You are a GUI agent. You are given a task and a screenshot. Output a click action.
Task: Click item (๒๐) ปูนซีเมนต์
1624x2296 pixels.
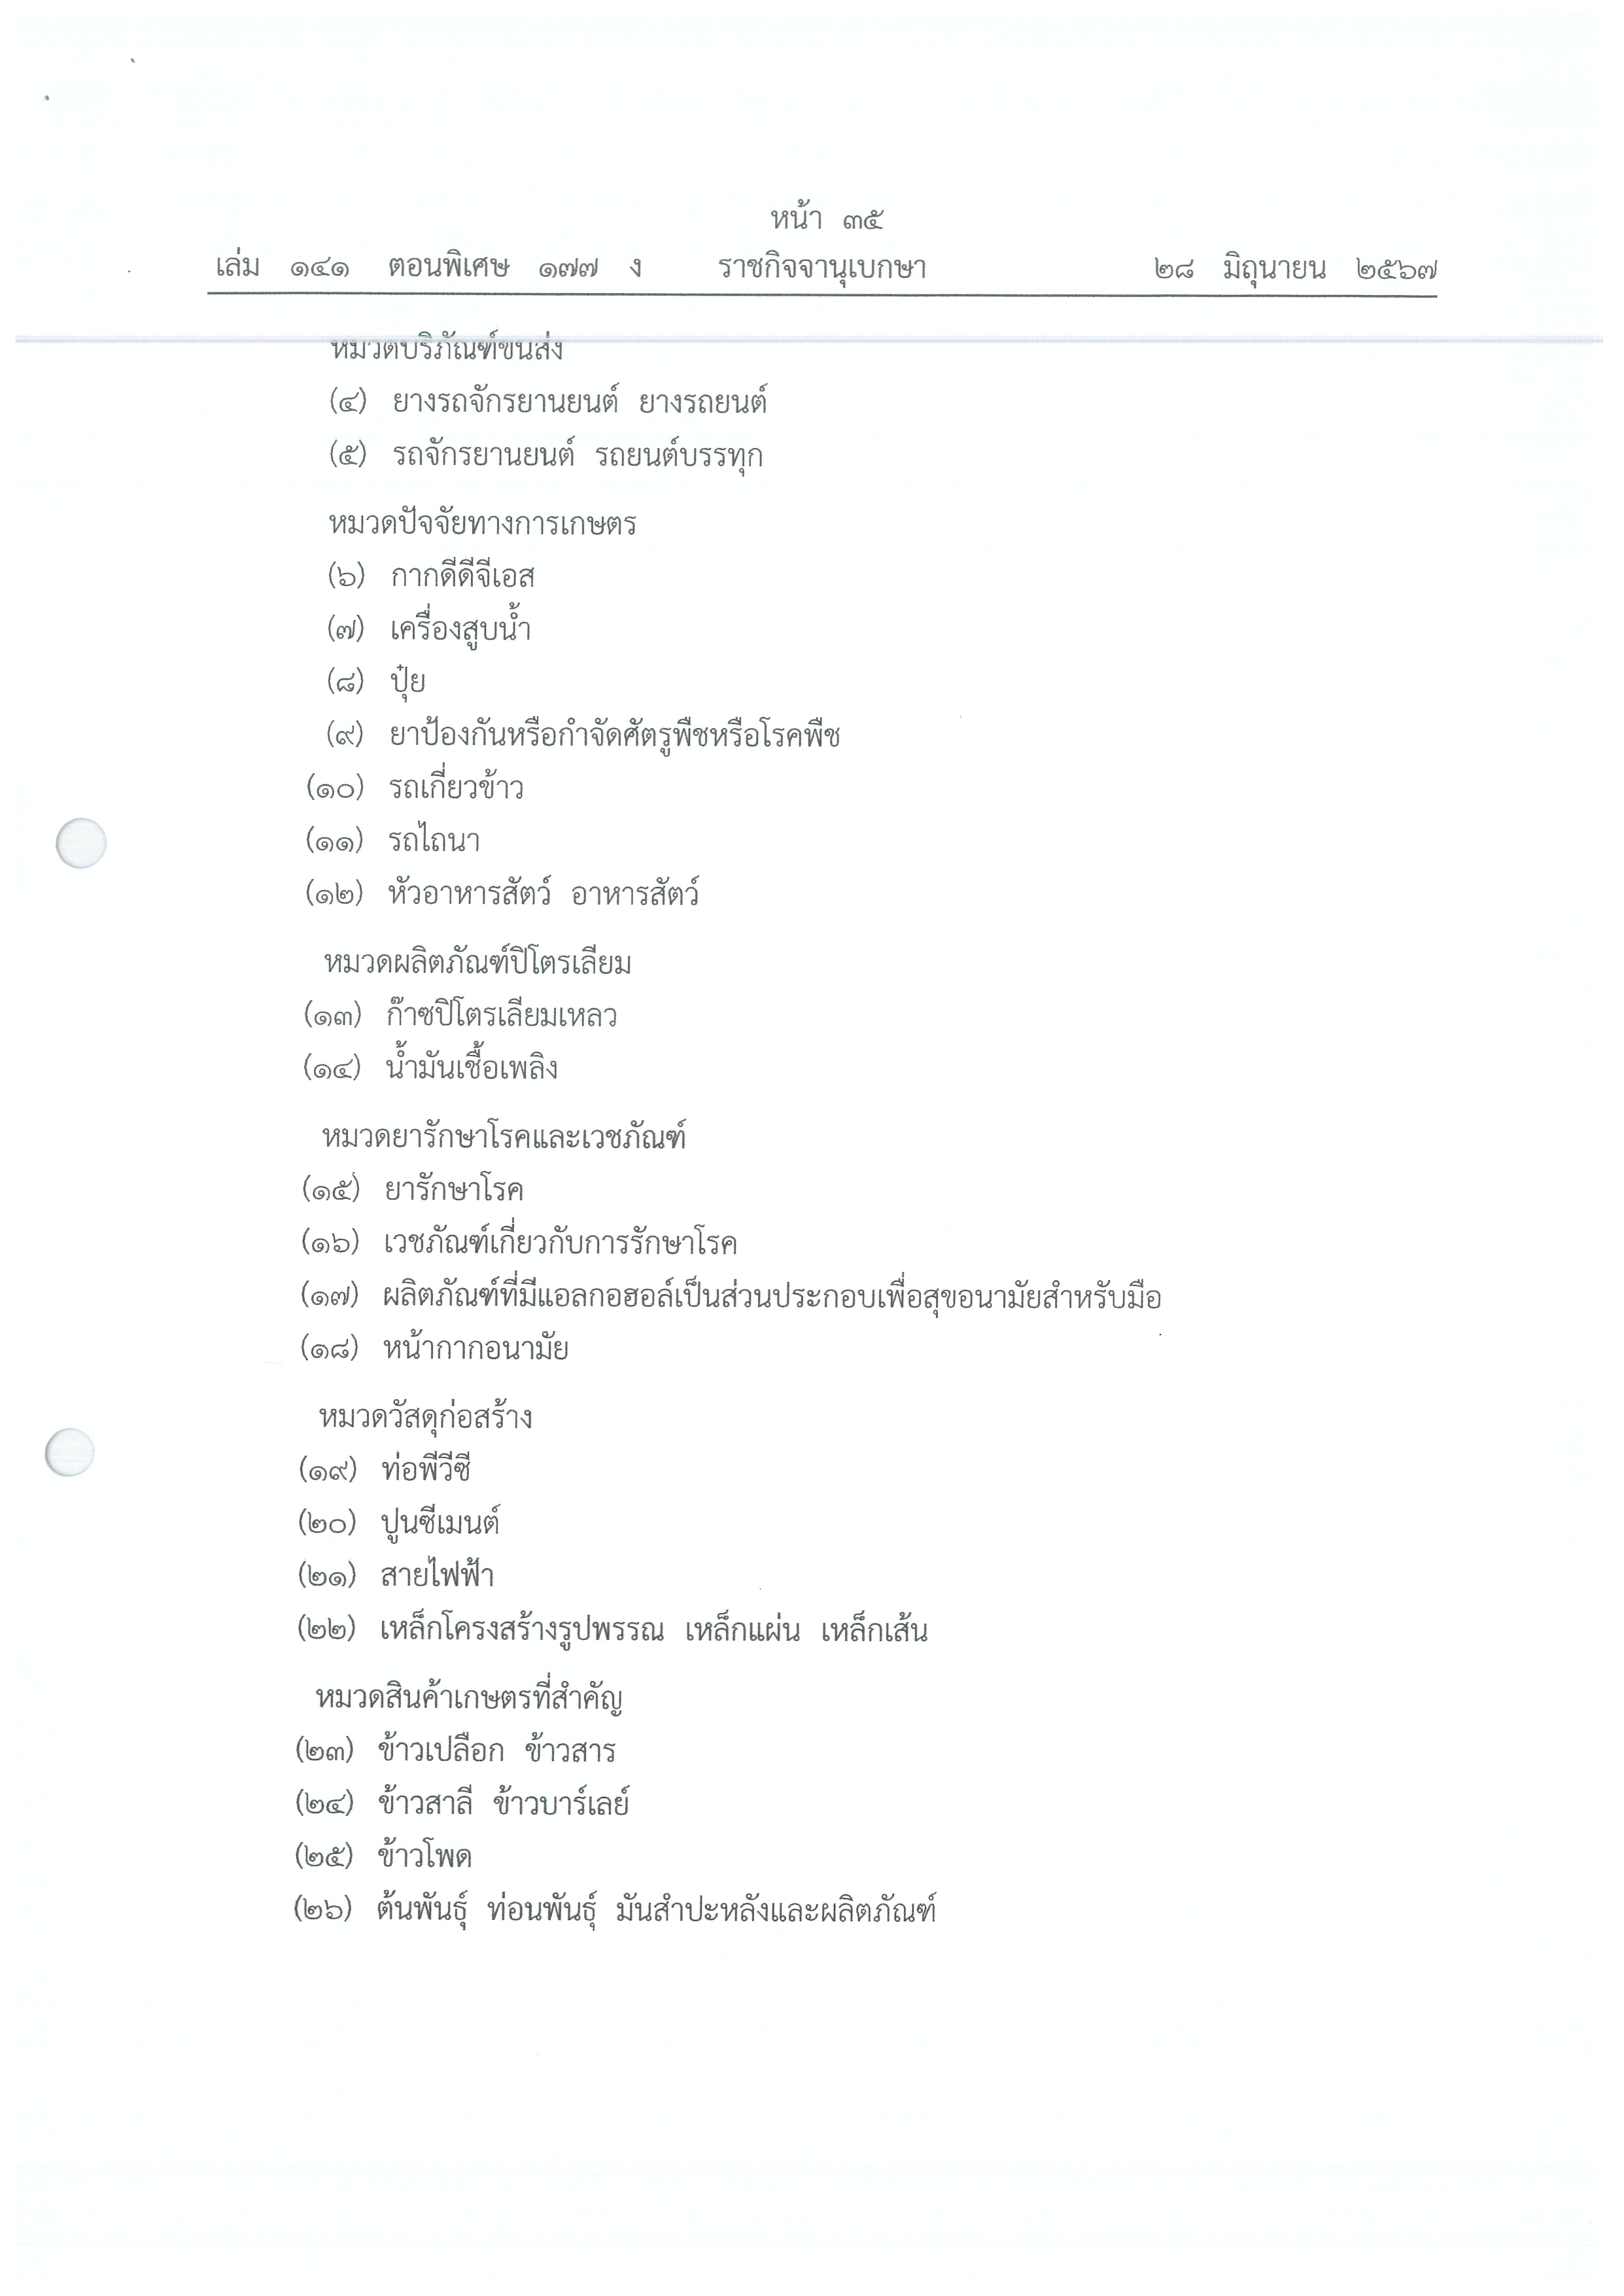[398, 1523]
